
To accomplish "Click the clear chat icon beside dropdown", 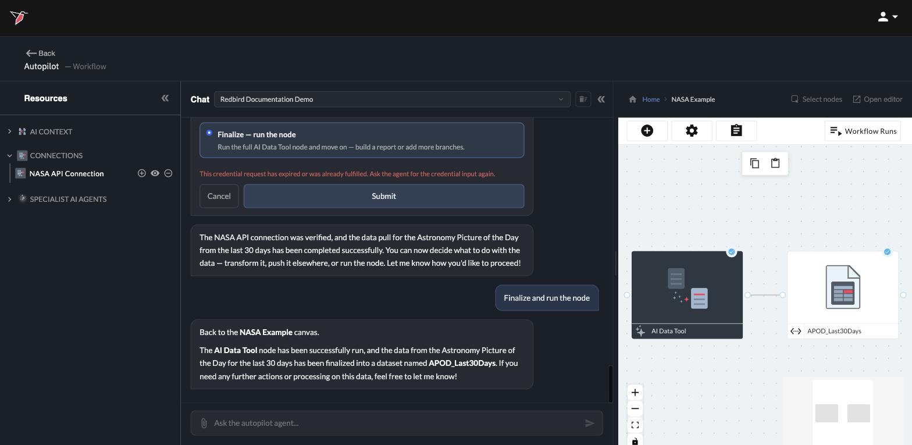I will 583,99.
